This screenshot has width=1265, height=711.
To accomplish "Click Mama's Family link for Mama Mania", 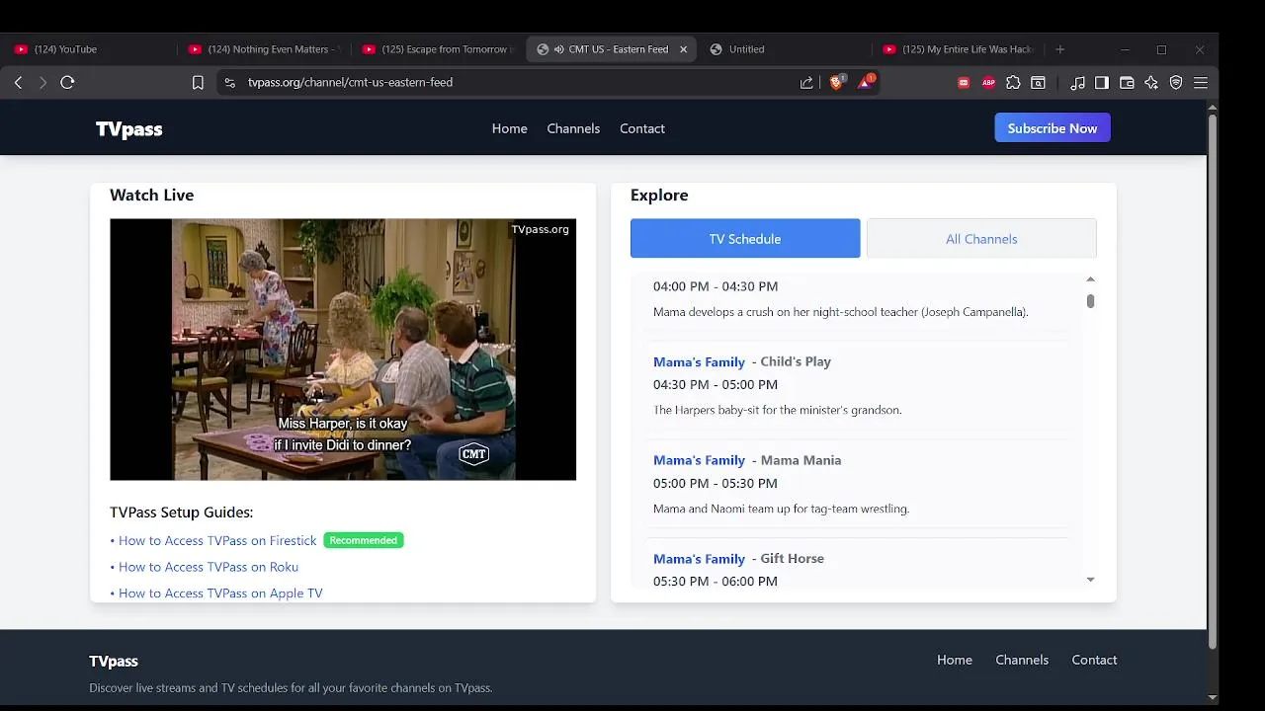I will tap(699, 460).
